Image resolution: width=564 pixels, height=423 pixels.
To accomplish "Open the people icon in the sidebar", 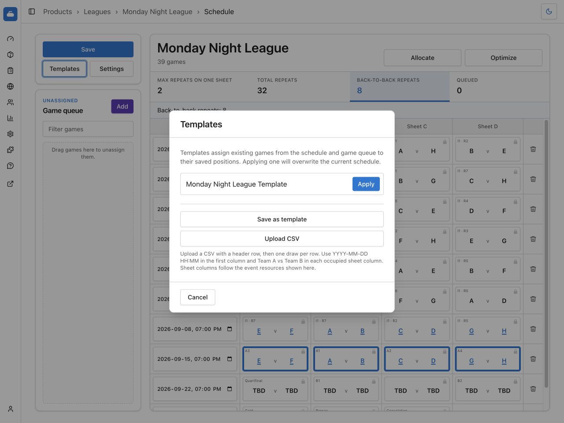I will point(11,102).
